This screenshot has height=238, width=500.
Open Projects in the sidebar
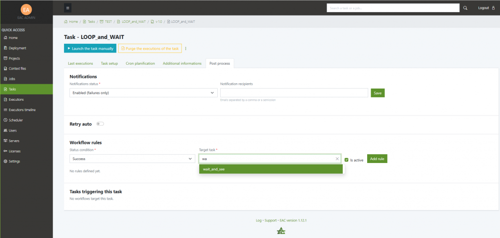pyautogui.click(x=26, y=58)
